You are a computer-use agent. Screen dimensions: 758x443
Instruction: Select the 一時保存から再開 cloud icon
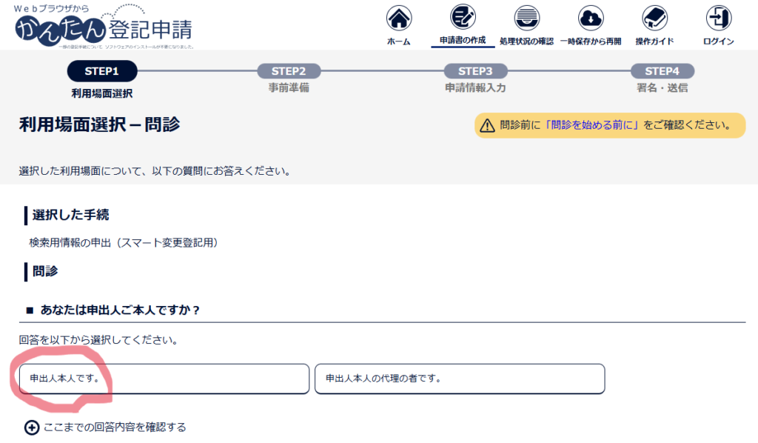point(591,18)
